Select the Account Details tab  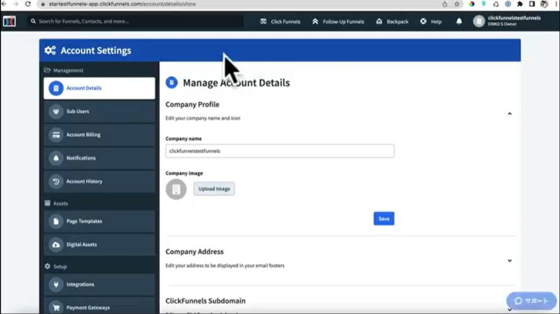point(99,88)
